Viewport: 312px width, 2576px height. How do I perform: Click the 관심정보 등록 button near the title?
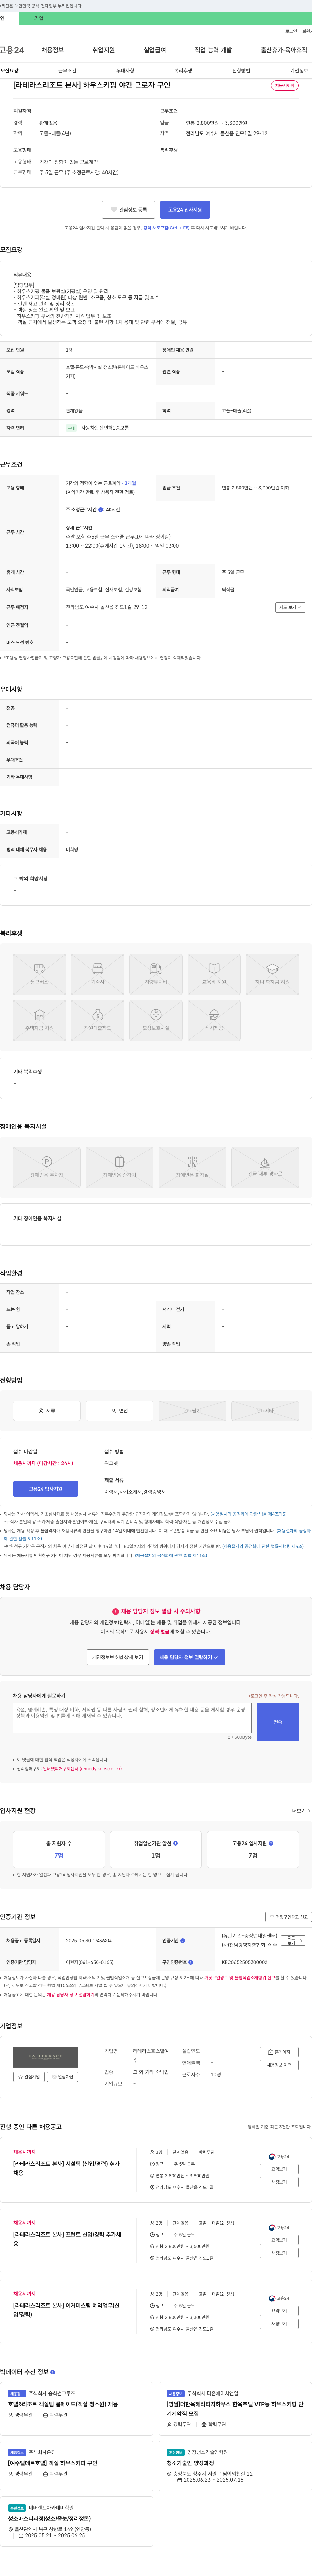(x=128, y=210)
